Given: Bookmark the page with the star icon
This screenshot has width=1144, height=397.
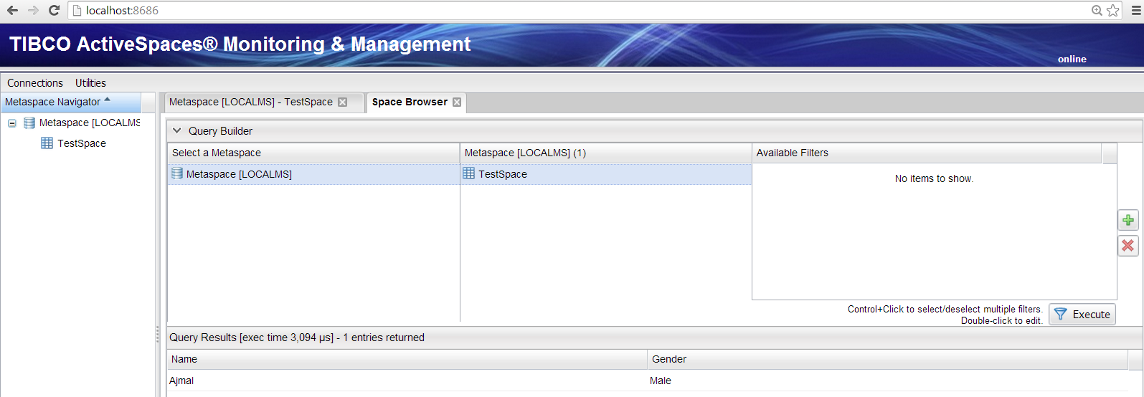Looking at the screenshot, I should 1112,11.
